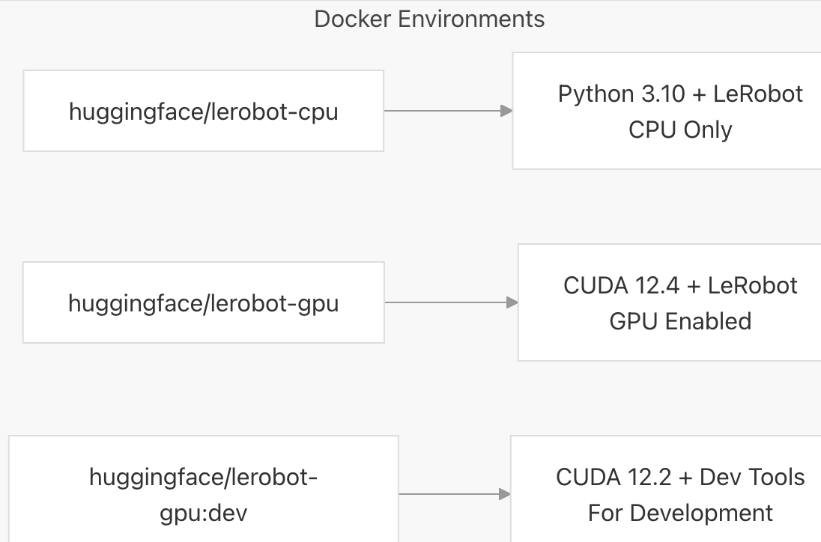Click the huggingface/lerobot-gpu:dev box

click(204, 489)
